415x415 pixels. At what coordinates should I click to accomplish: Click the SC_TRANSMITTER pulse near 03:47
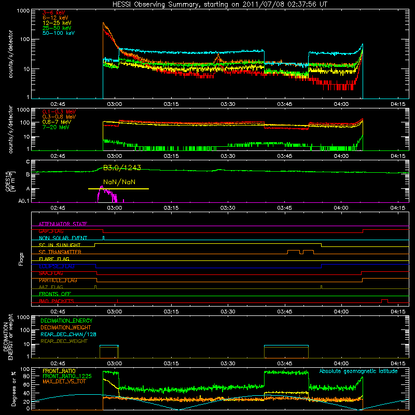coord(294,252)
